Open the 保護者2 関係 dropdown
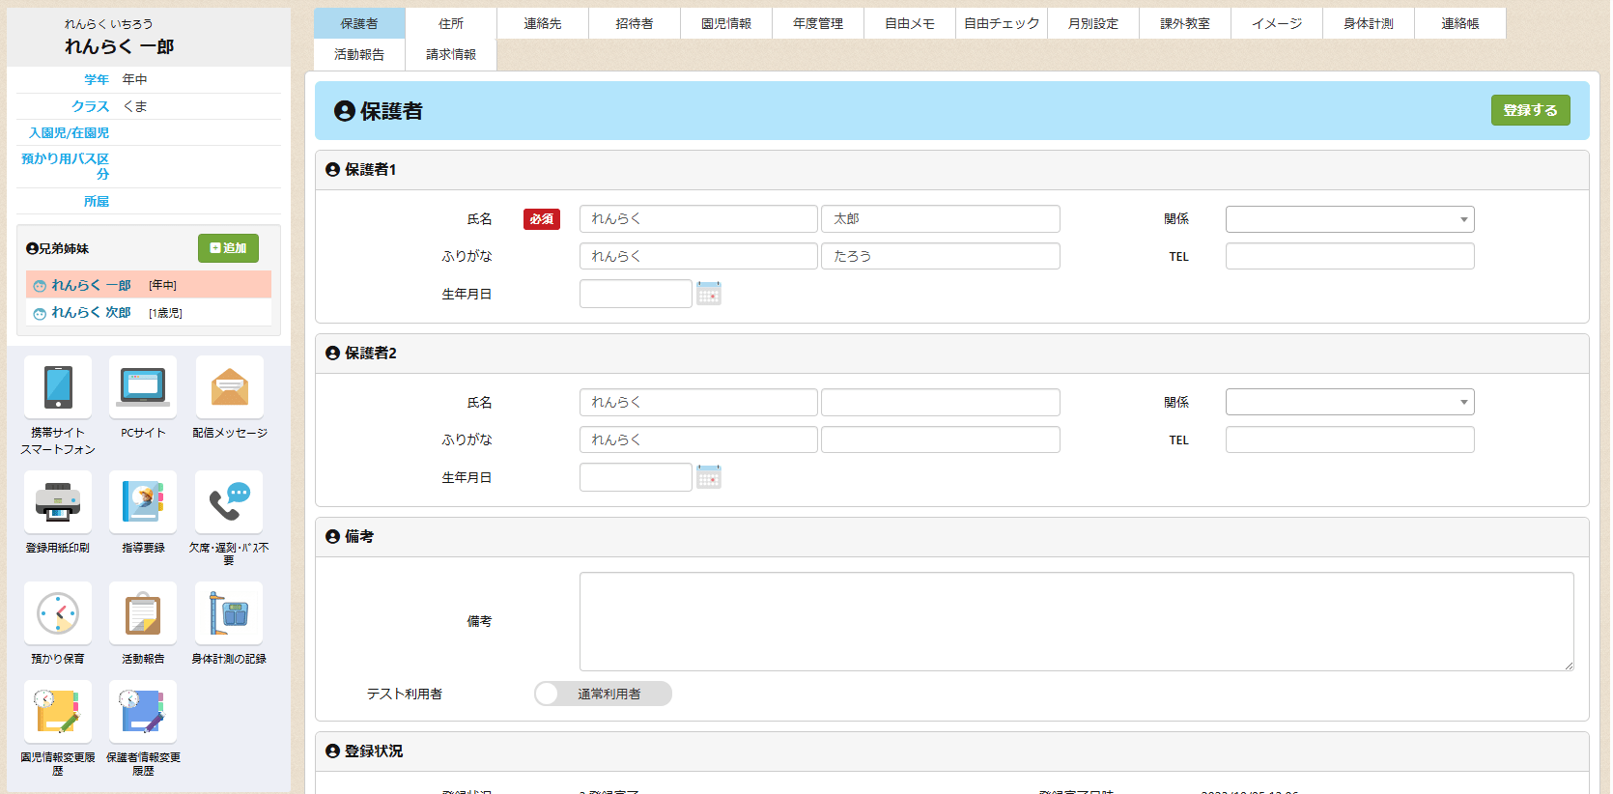The image size is (1613, 794). click(x=1349, y=402)
